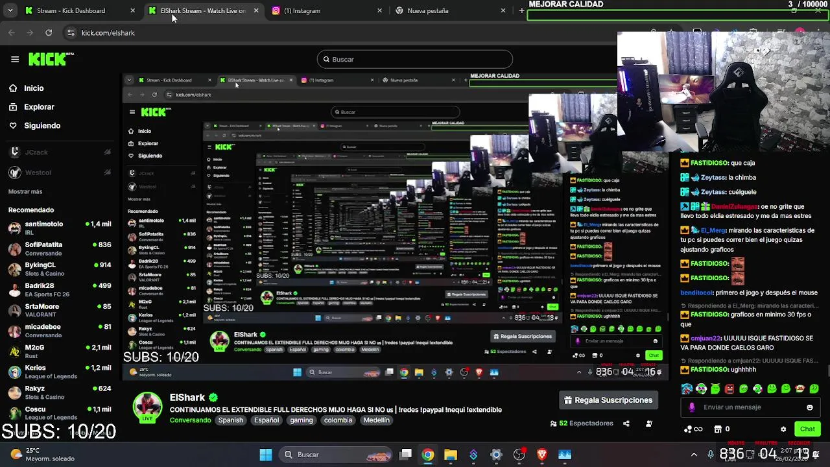Open the taskbar weather widget
Viewport: 830px width, 467px height.
tap(43, 455)
